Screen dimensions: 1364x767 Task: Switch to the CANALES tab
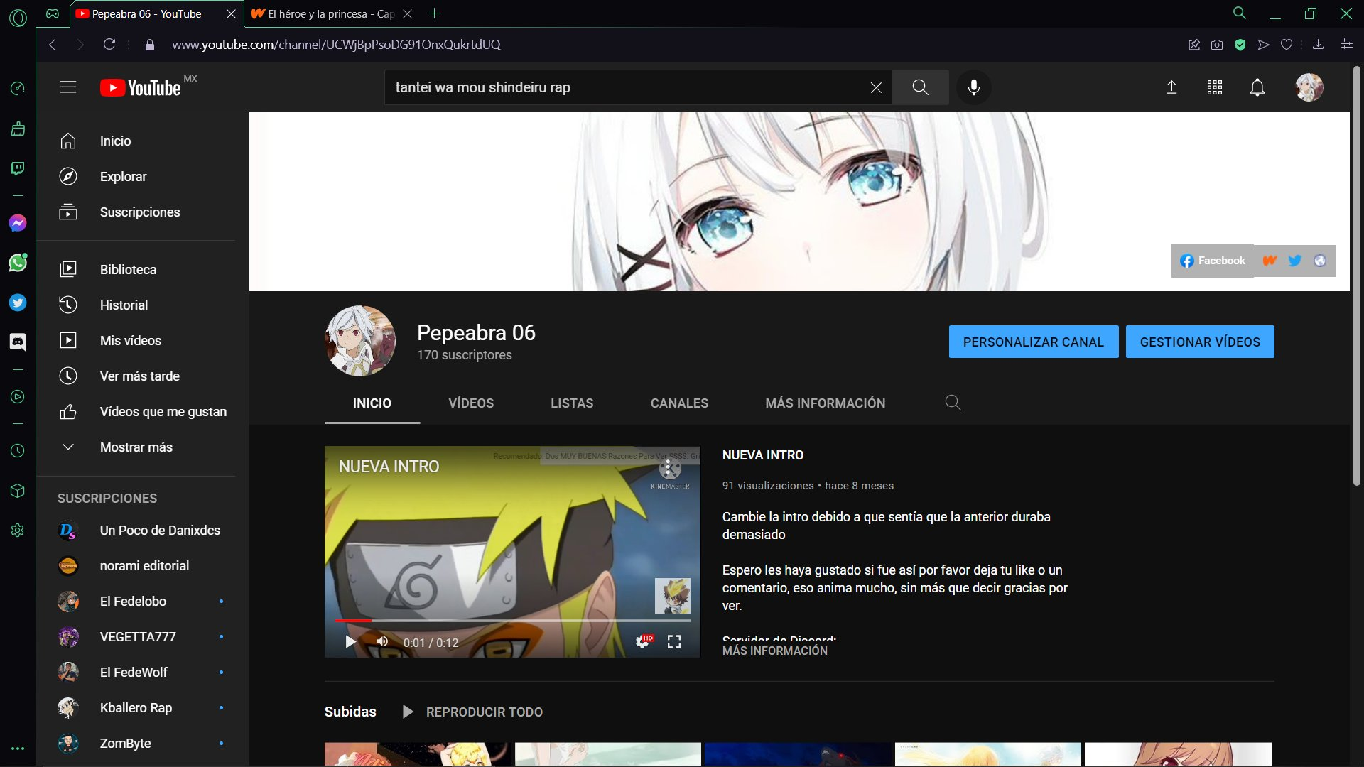coord(679,403)
